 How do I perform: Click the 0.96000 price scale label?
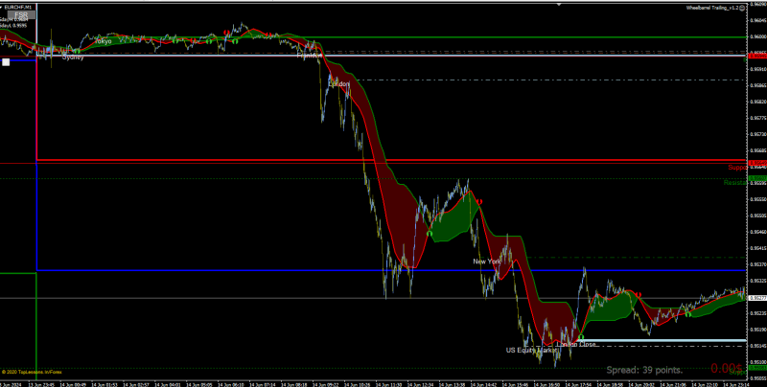[x=757, y=37]
